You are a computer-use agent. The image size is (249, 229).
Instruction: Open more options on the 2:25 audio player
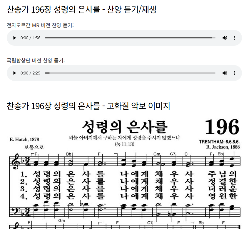(x=234, y=73)
